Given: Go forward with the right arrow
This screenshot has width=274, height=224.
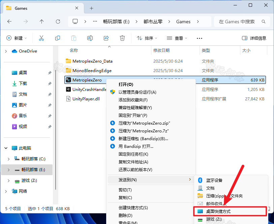Looking at the screenshot, I should (x=26, y=22).
